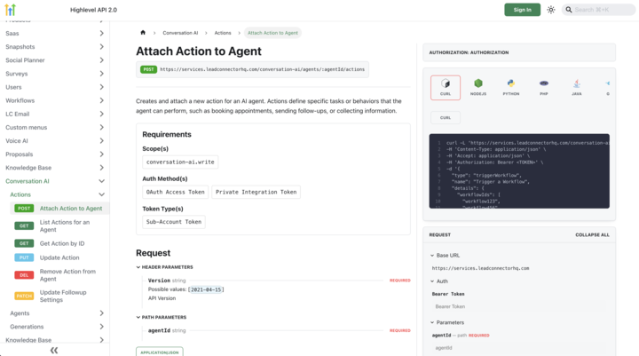This screenshot has height=356, width=639.
Task: Click the home breadcrumb icon
Action: pos(143,33)
